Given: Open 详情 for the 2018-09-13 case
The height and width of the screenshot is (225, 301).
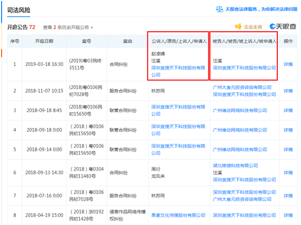Looking at the screenshot, I should tap(288, 173).
